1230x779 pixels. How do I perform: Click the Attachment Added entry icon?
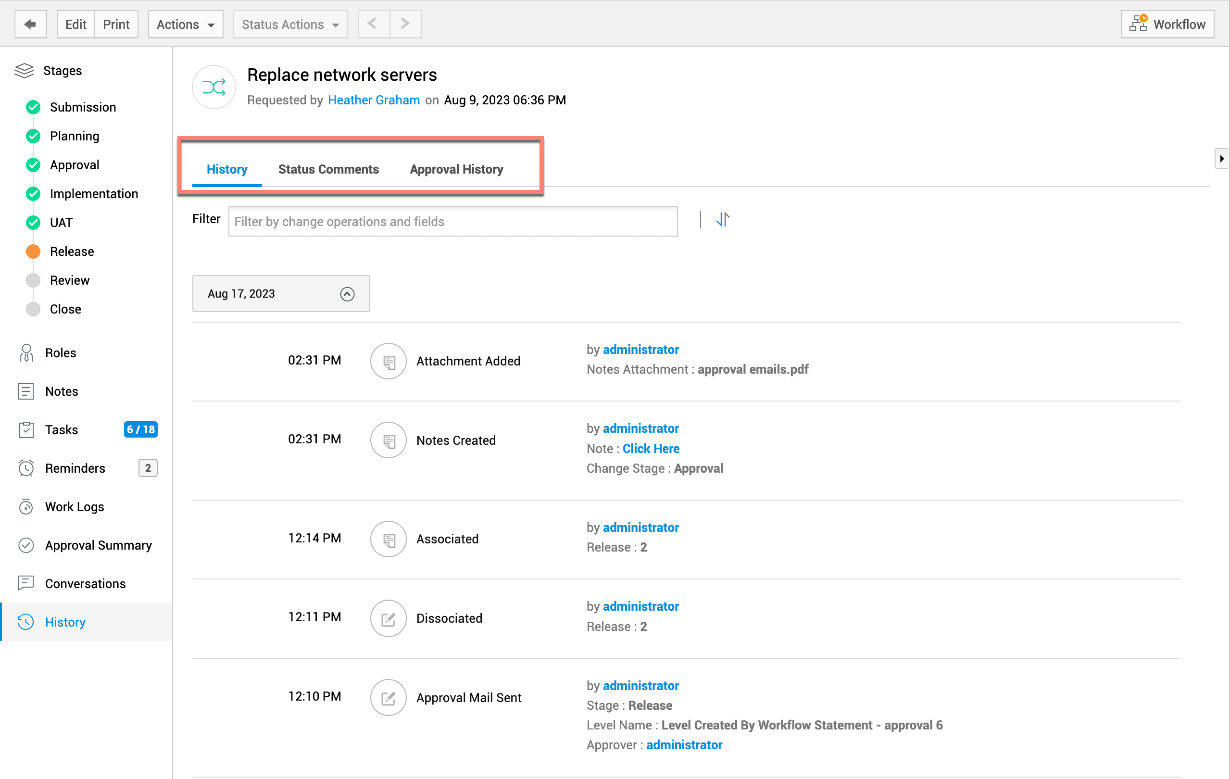tap(388, 361)
